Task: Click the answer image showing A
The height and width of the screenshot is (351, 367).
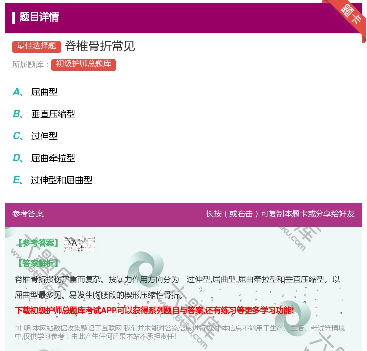Action: pos(80,244)
